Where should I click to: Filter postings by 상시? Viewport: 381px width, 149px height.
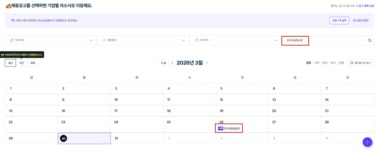[333, 63]
